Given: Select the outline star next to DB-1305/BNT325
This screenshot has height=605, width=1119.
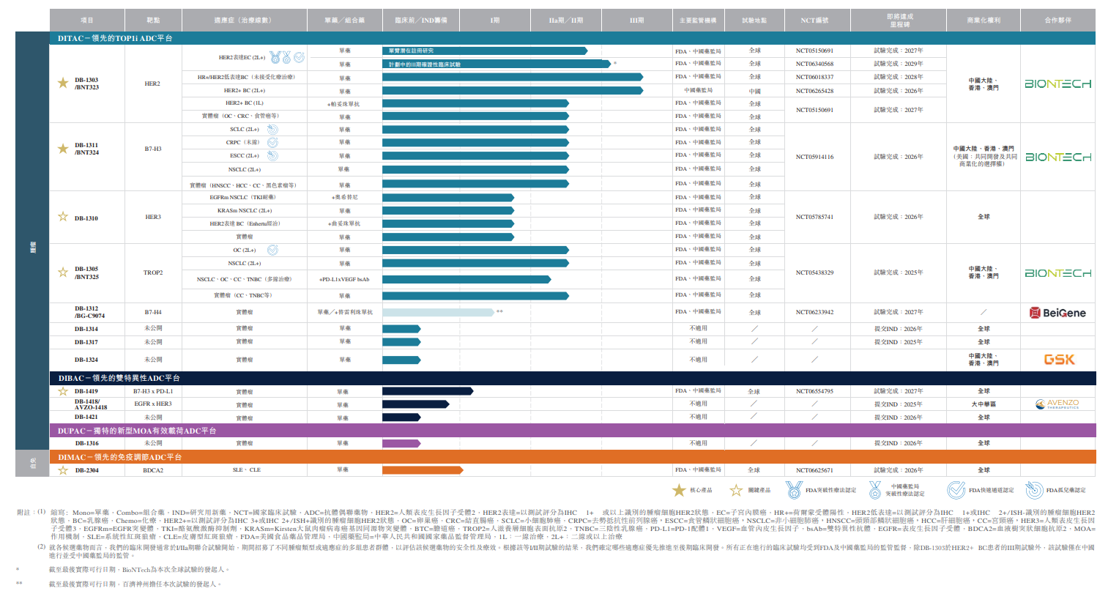Looking at the screenshot, I should [x=63, y=272].
